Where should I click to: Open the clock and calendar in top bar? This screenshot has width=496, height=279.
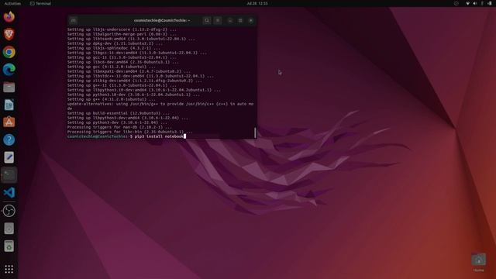[257, 3]
